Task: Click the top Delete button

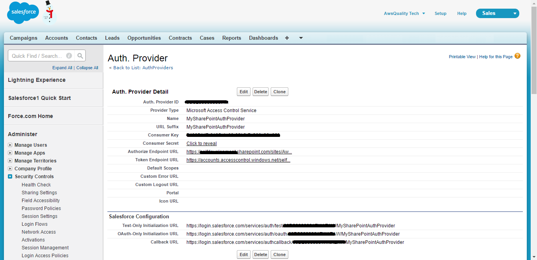Action: (x=260, y=92)
